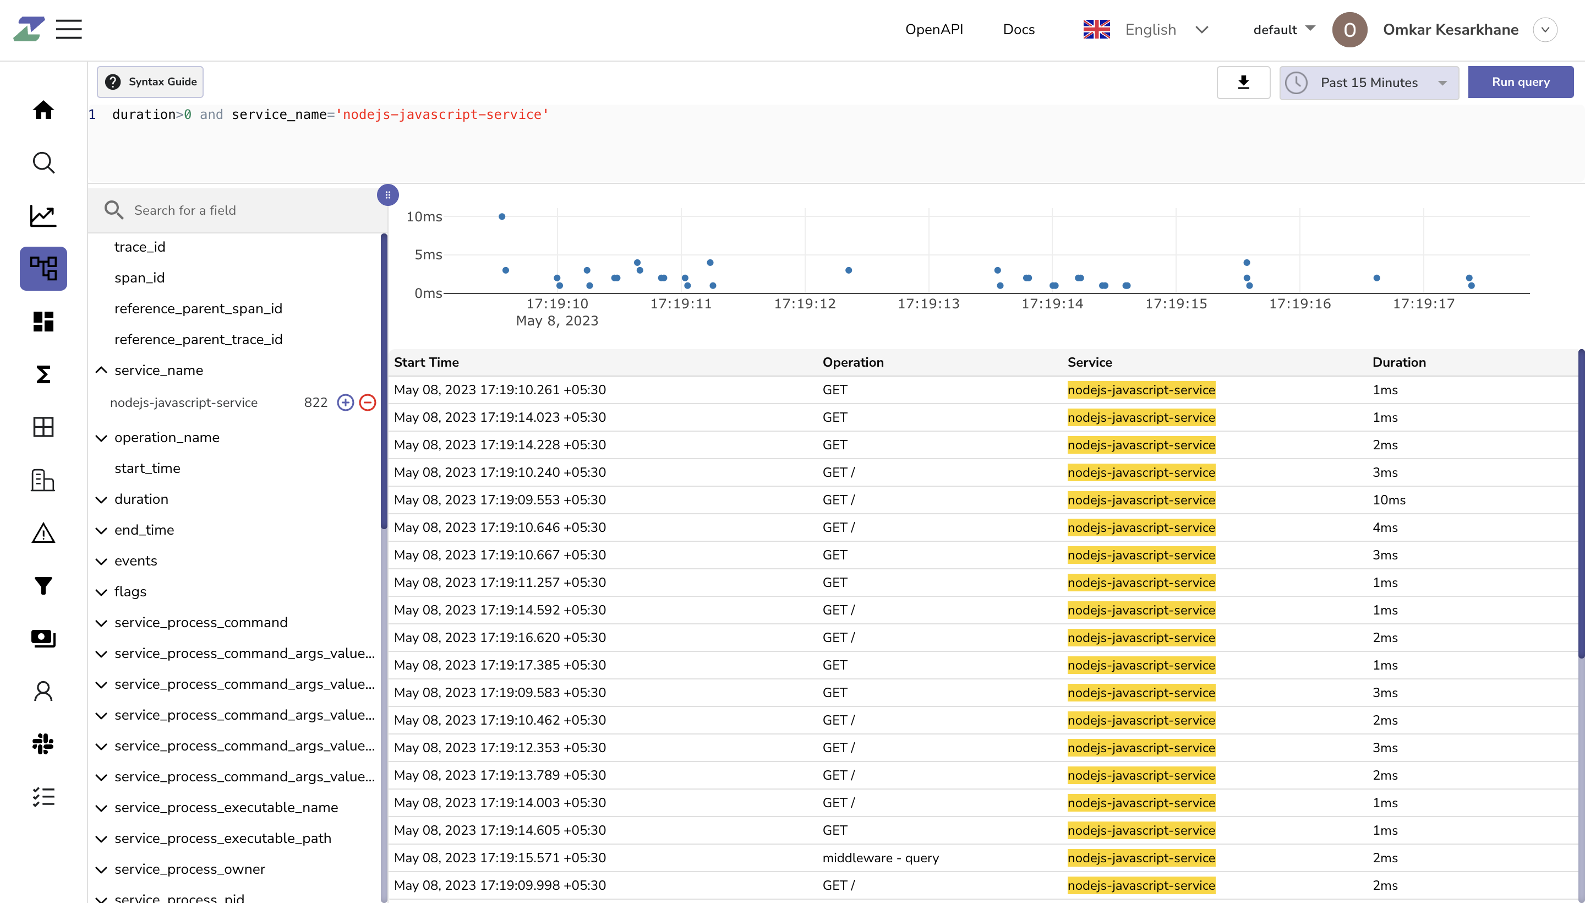Screen dimensions: 1585x903
Task: Open the Dashboards panel from sidebar
Action: (43, 321)
